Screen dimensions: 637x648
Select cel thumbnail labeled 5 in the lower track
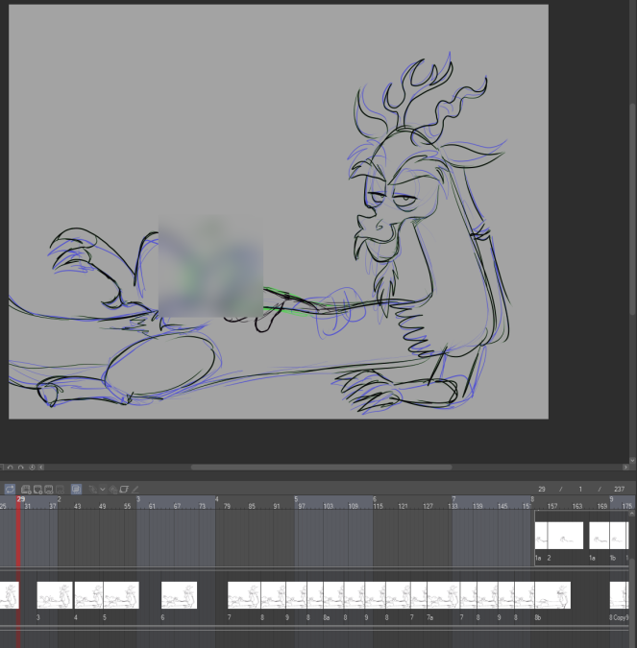tap(121, 595)
